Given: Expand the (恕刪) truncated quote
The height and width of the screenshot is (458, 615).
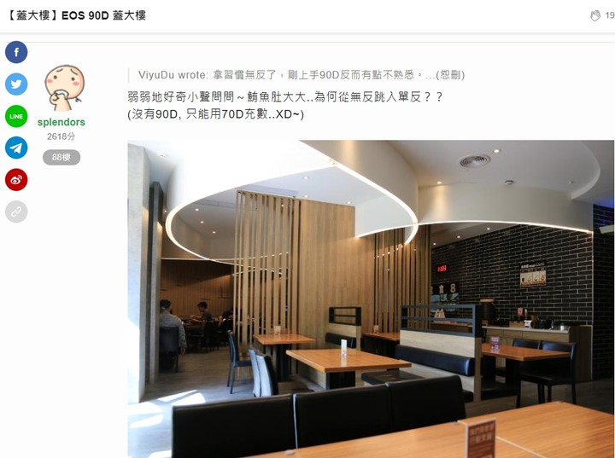Looking at the screenshot, I should click(450, 75).
